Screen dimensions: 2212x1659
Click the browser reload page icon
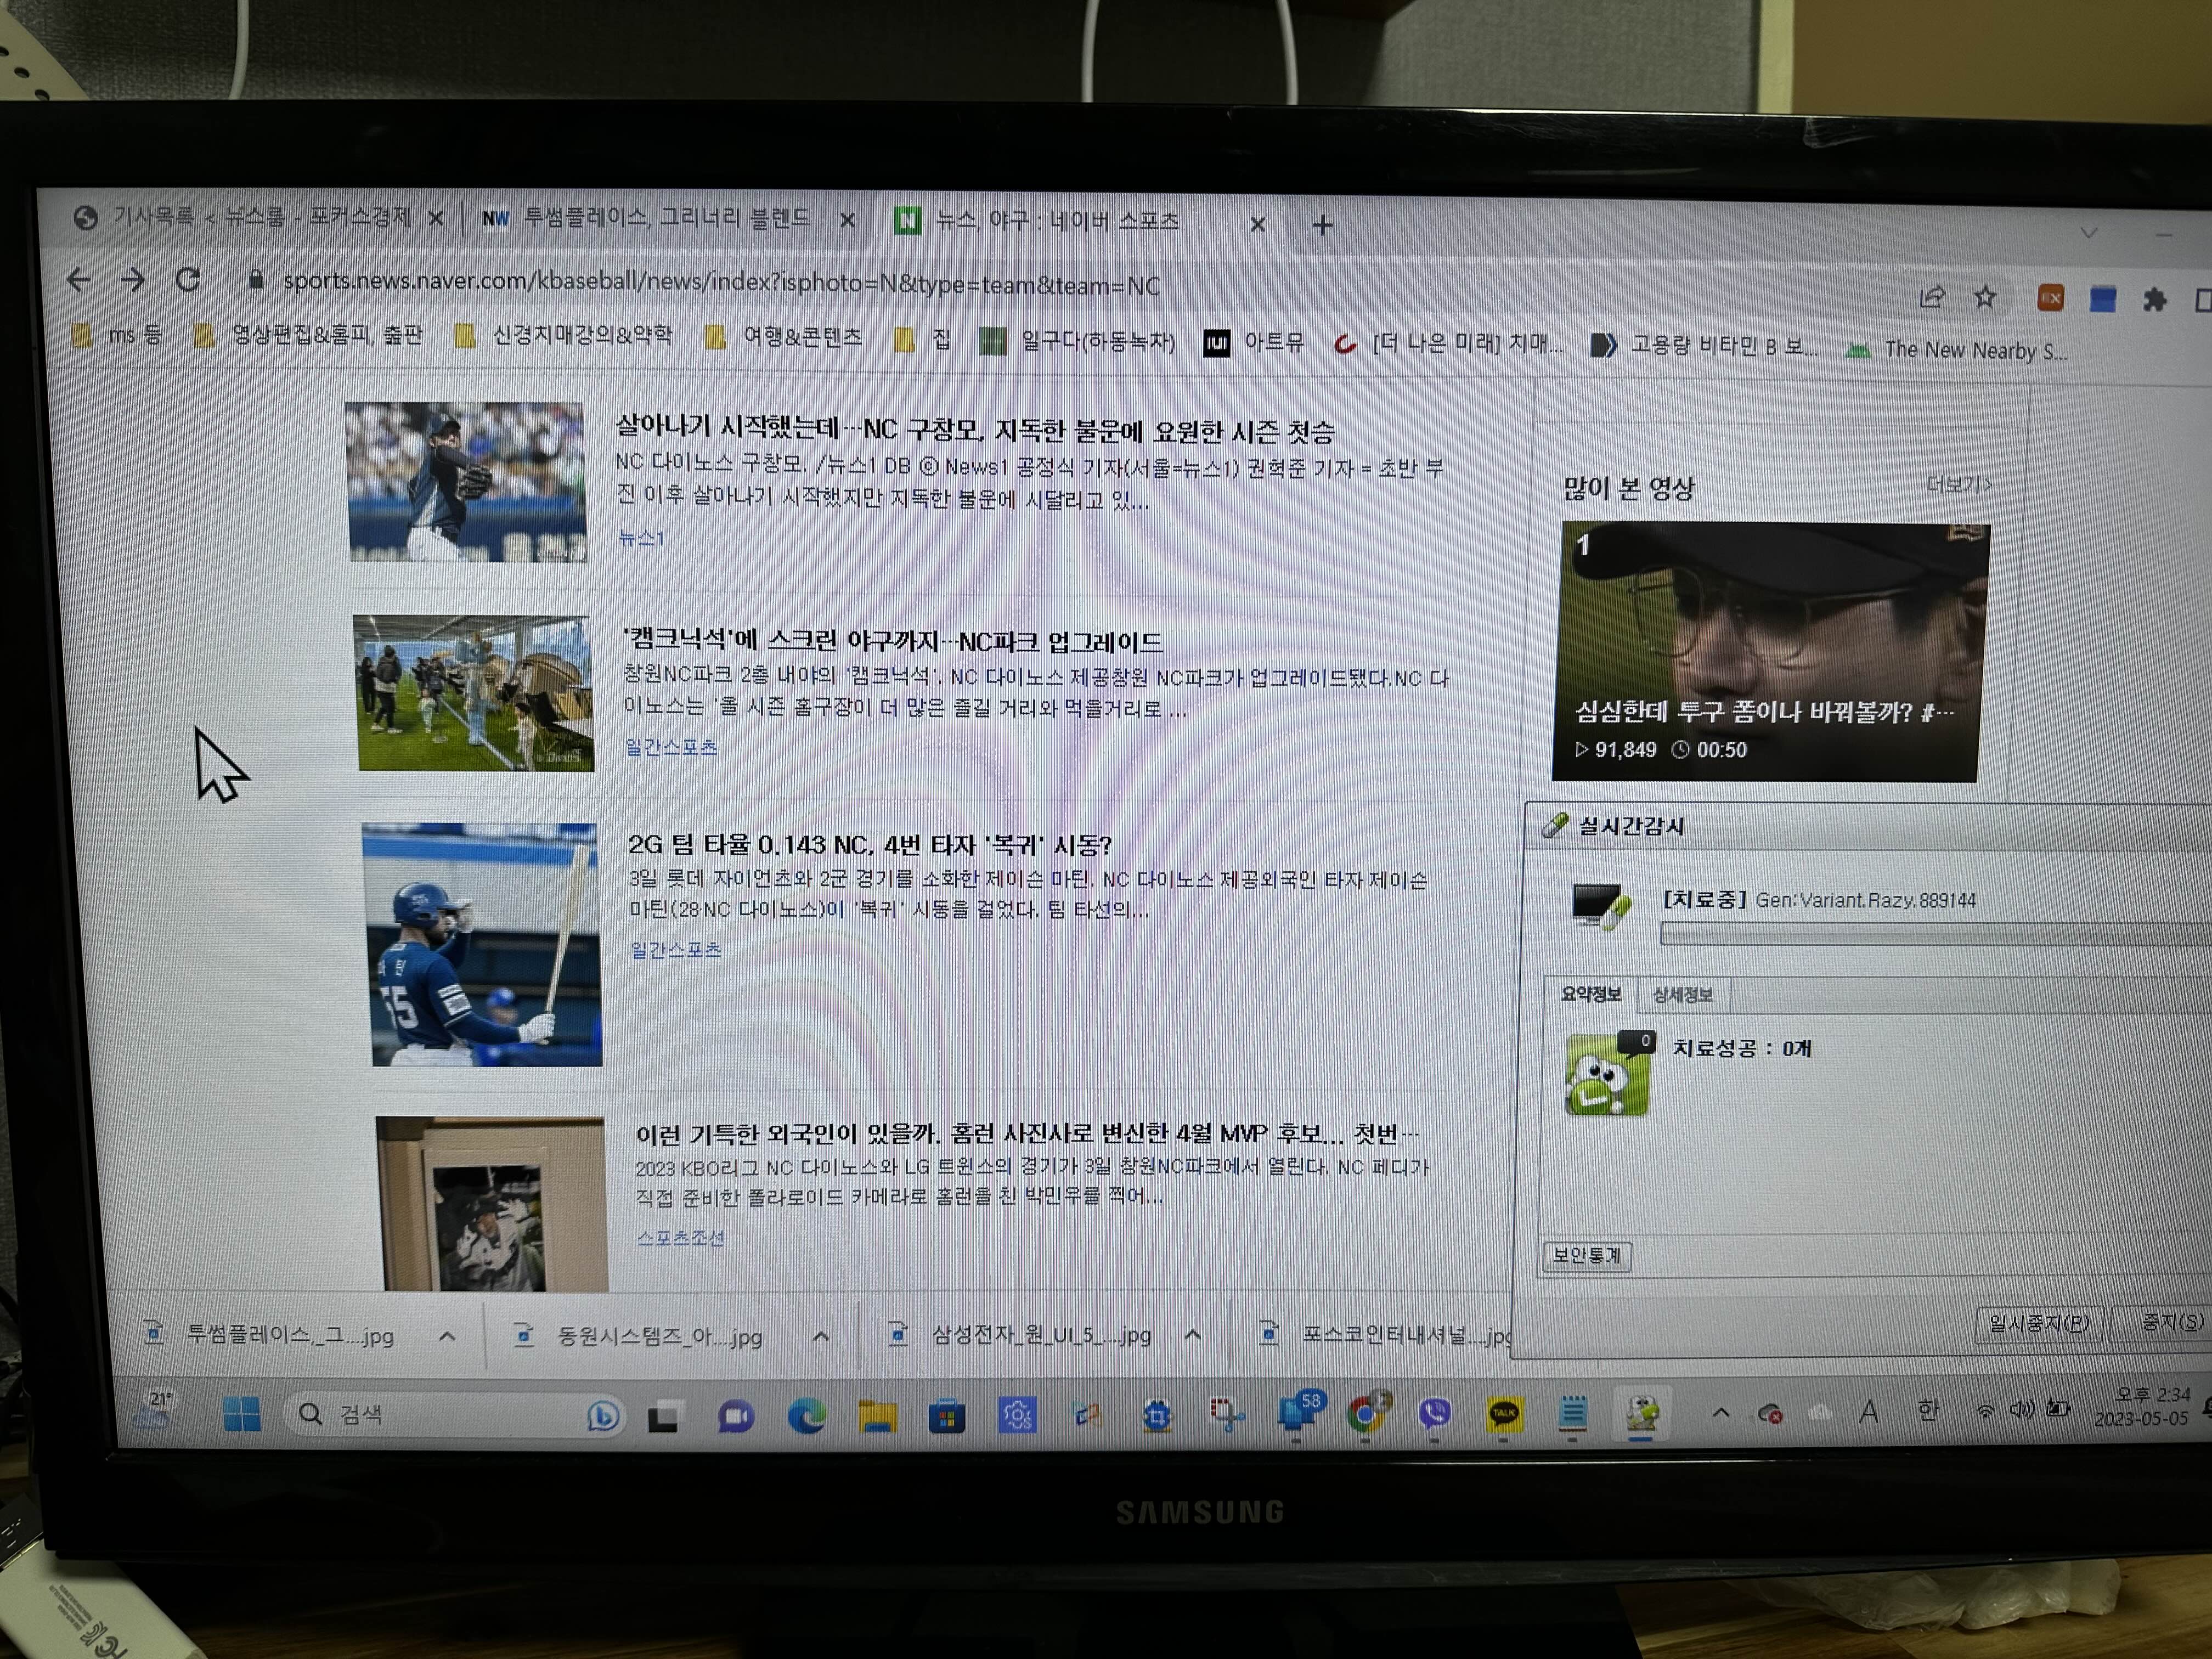188,280
